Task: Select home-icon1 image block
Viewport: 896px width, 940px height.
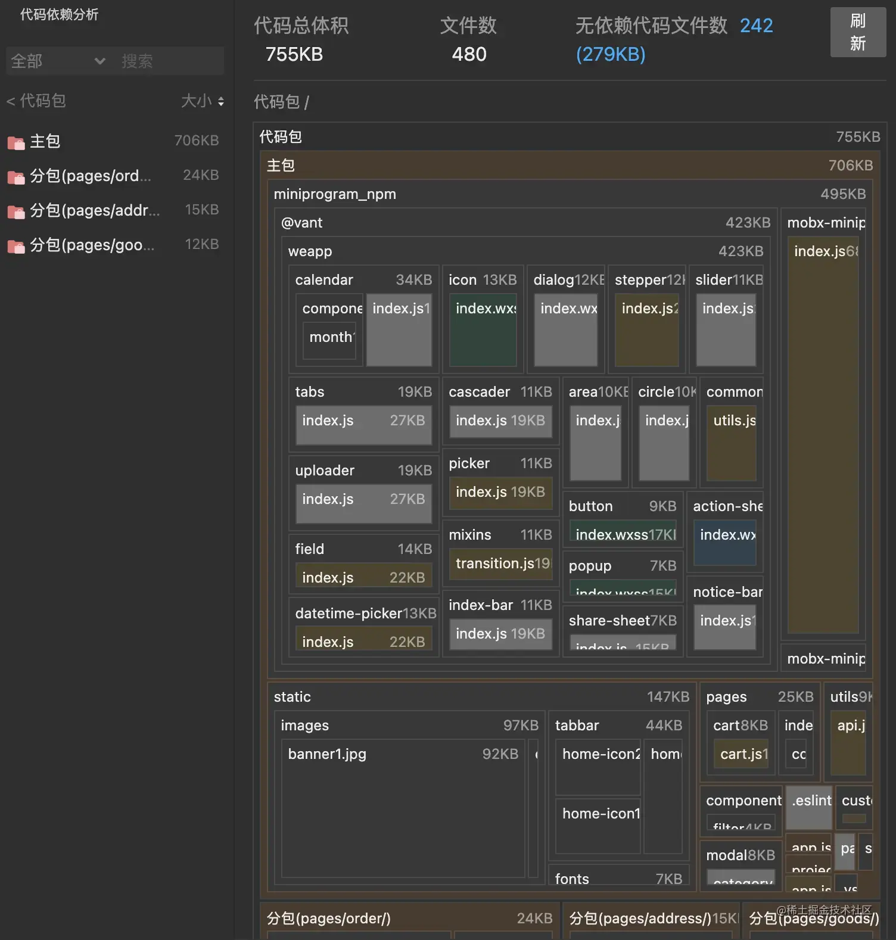Action: pos(598,826)
